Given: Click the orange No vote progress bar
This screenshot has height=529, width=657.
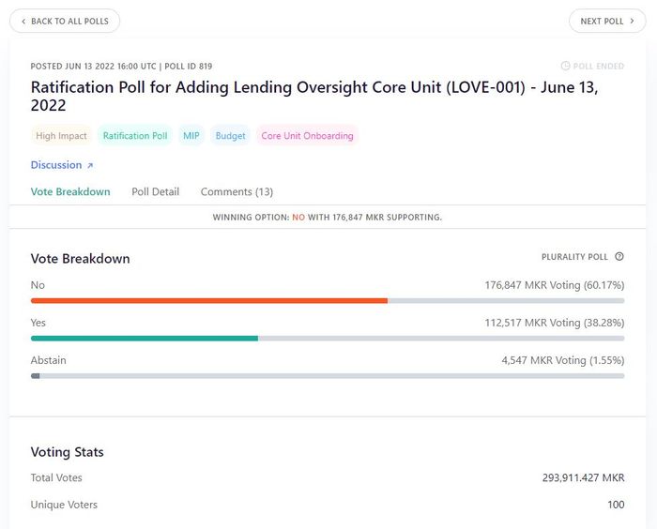Looking at the screenshot, I should click(209, 300).
